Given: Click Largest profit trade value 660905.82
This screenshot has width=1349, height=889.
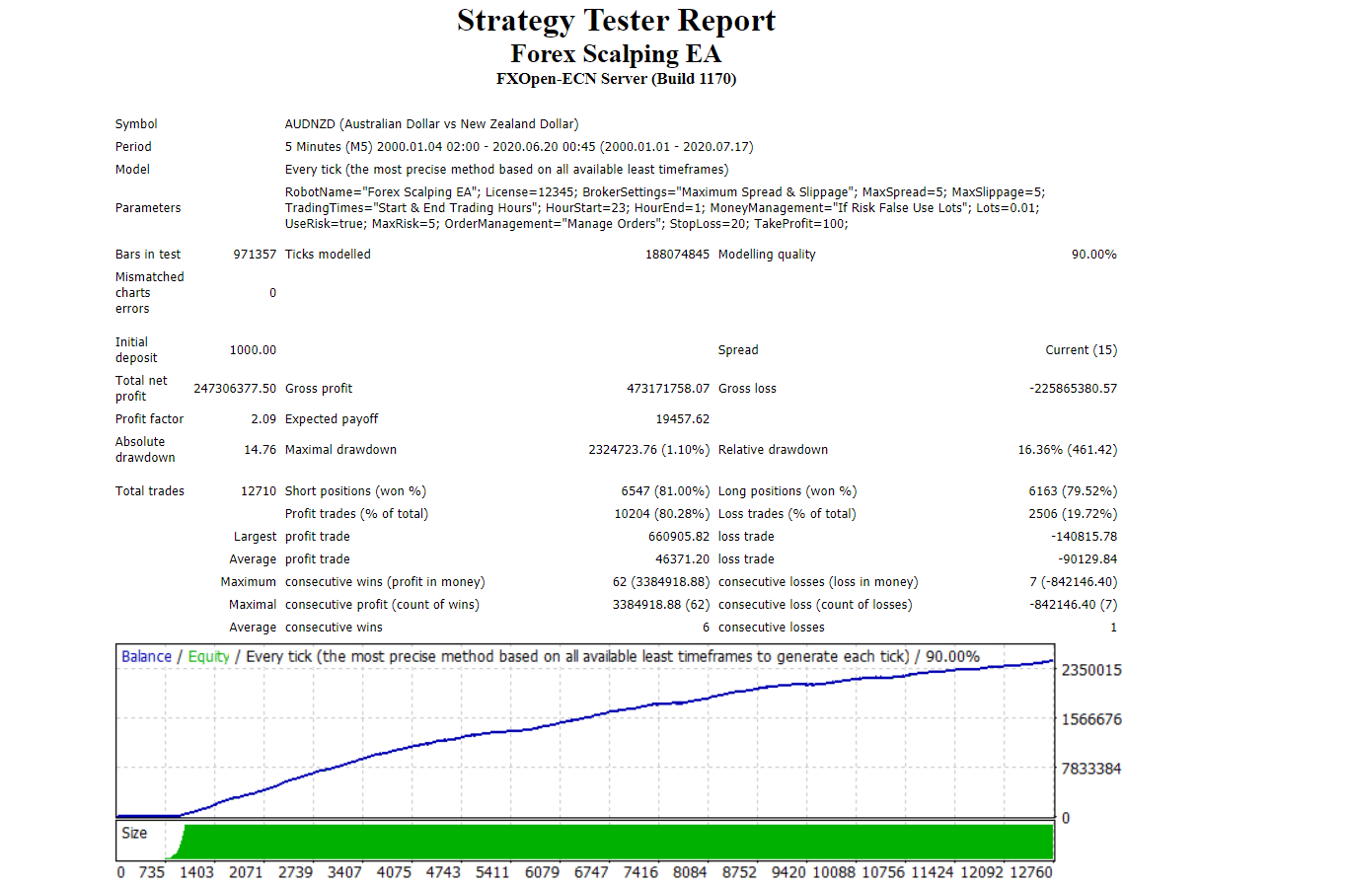Looking at the screenshot, I should (679, 537).
